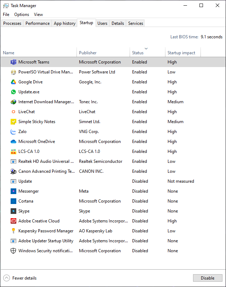226x287 pixels.
Task: Click Realtek Semiconductor publisher cell
Action: (101, 161)
